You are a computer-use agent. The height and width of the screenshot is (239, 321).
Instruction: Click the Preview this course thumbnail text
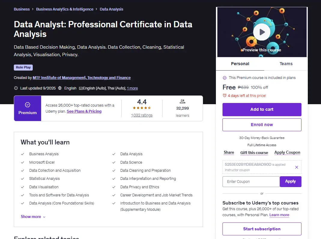click(x=262, y=50)
